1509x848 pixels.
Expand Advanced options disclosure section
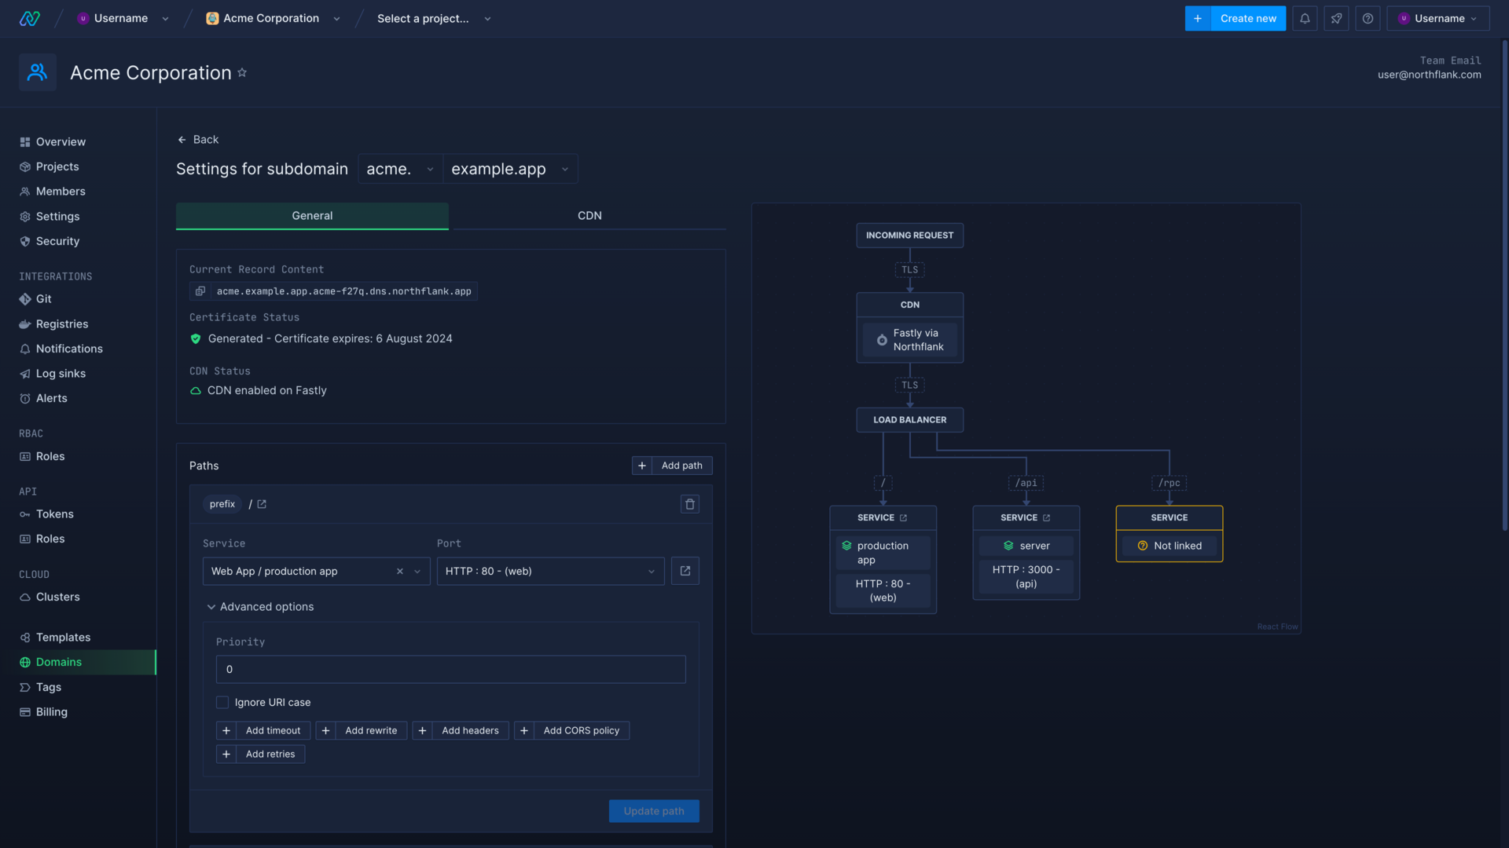tap(260, 607)
